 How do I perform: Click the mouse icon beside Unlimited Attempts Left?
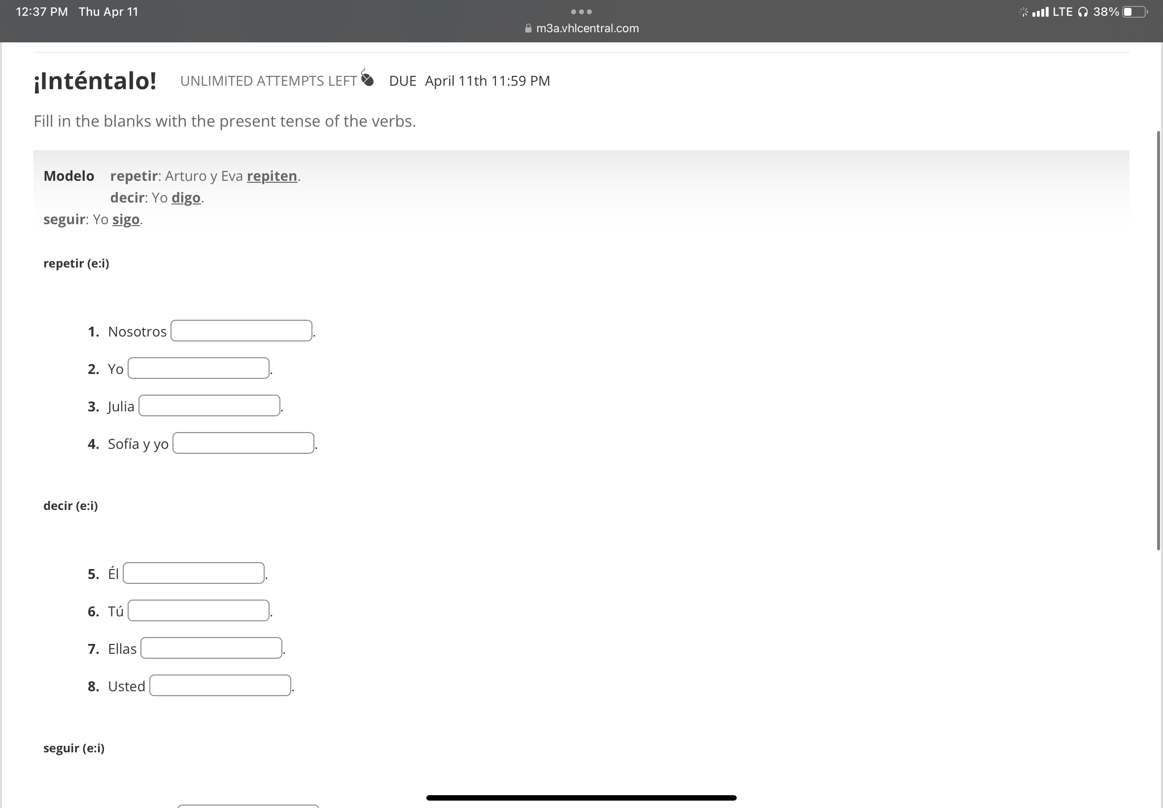pos(367,78)
